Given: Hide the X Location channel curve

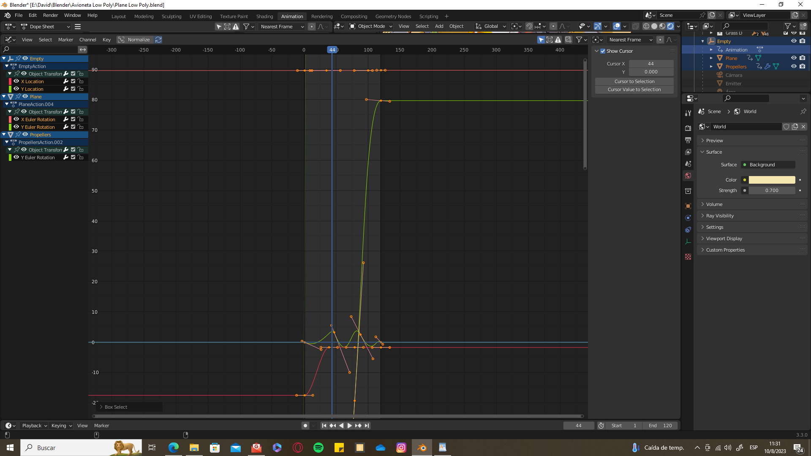Looking at the screenshot, I should click(x=16, y=81).
